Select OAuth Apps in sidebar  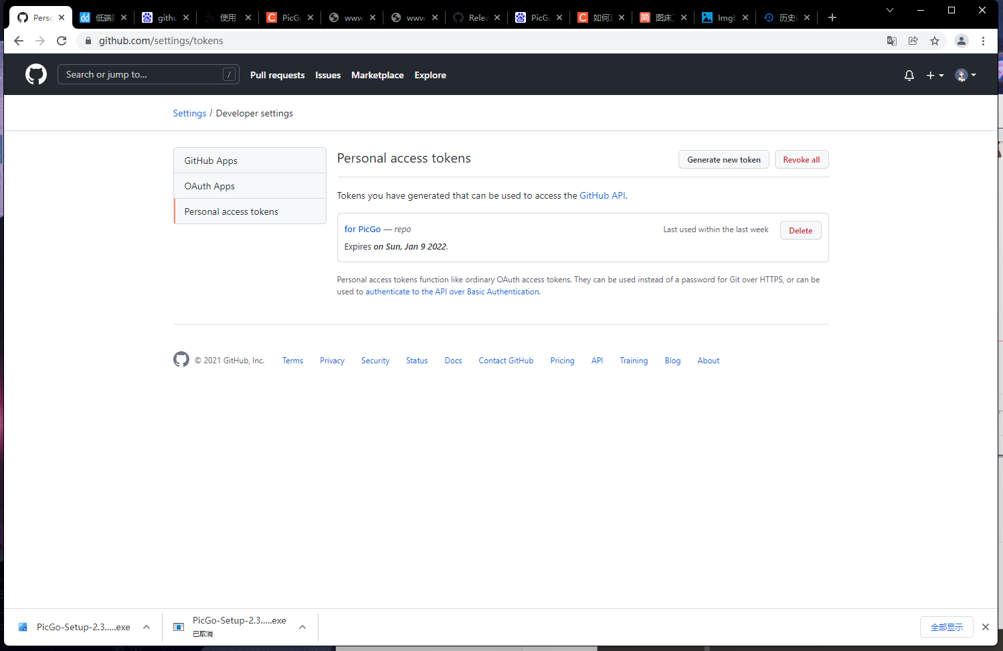[x=250, y=186]
